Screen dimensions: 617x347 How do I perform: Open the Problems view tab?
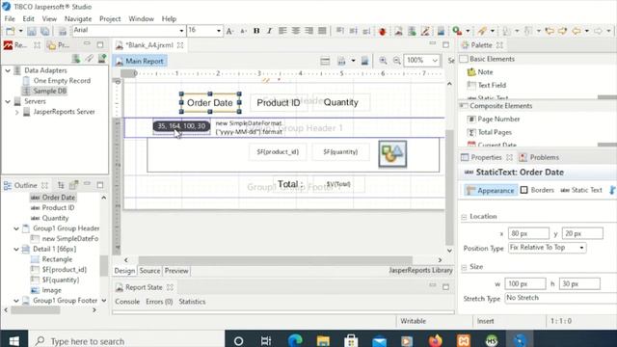click(539, 157)
